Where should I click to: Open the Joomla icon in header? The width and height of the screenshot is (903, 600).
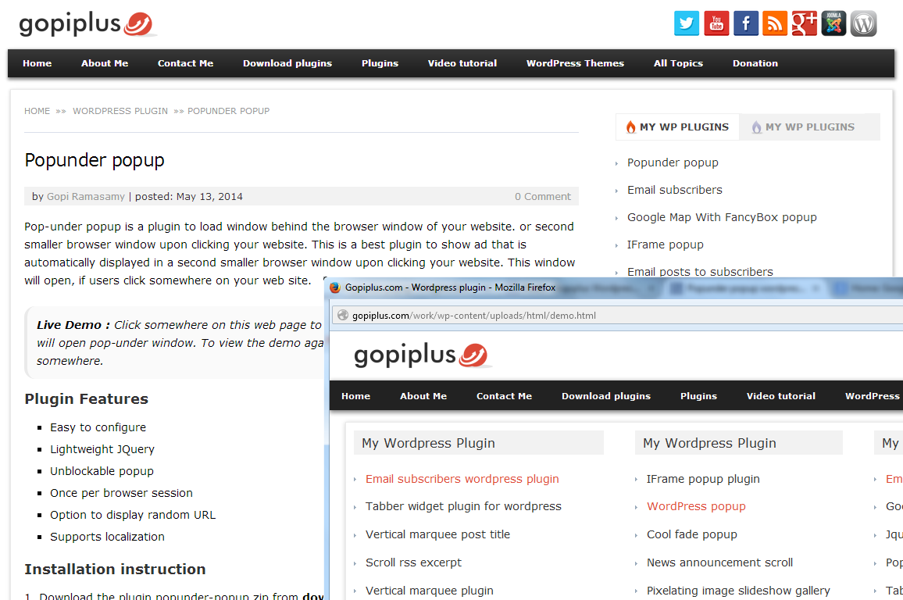click(x=834, y=23)
